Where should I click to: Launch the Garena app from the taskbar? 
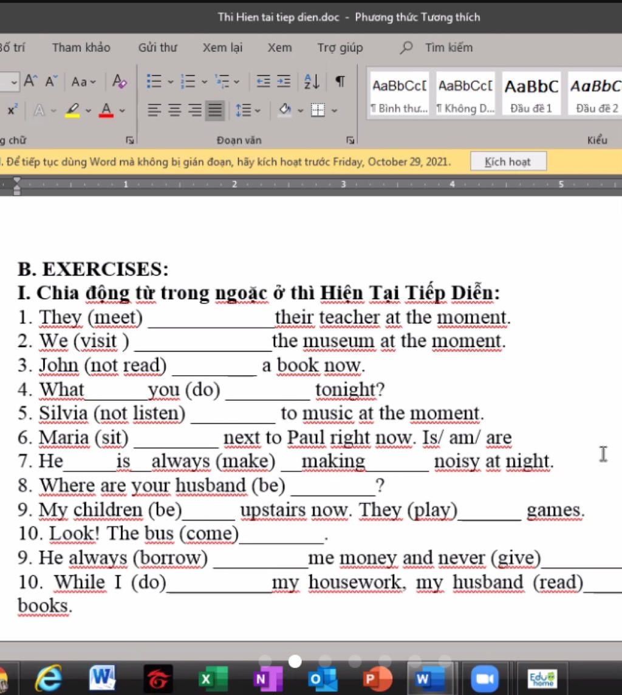pos(158,679)
